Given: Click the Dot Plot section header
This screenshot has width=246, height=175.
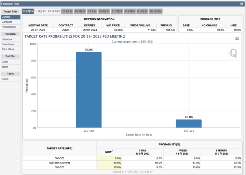Looking at the screenshot, I should 10,56.
